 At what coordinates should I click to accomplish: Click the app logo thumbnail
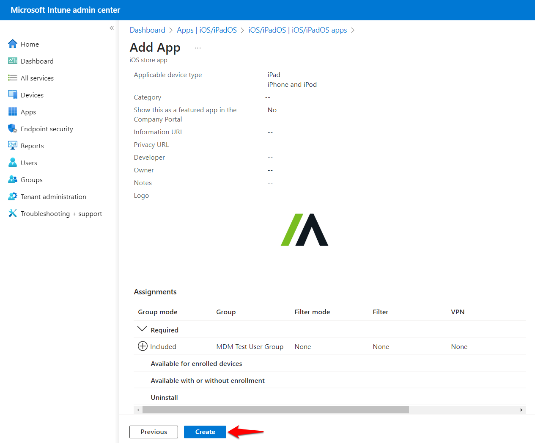[x=305, y=230]
